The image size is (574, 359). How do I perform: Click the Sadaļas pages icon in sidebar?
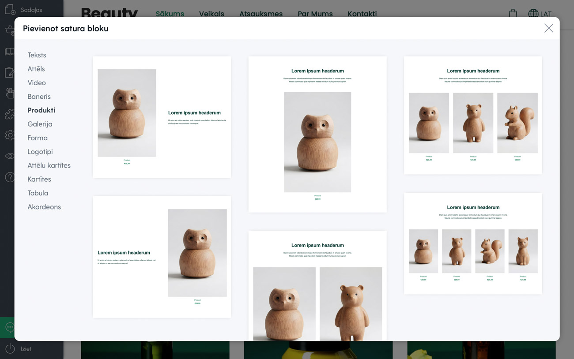click(10, 10)
